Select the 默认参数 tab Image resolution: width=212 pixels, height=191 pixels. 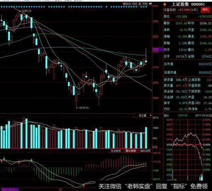[x=131, y=151]
